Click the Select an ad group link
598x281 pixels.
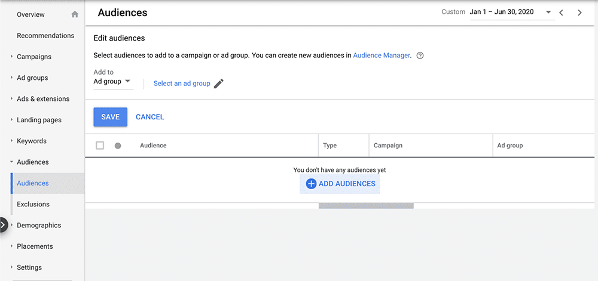182,84
